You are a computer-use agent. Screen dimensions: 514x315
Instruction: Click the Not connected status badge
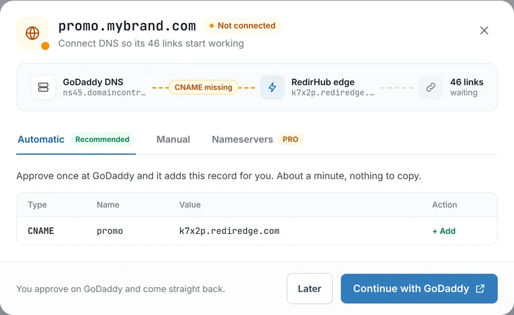click(x=242, y=26)
